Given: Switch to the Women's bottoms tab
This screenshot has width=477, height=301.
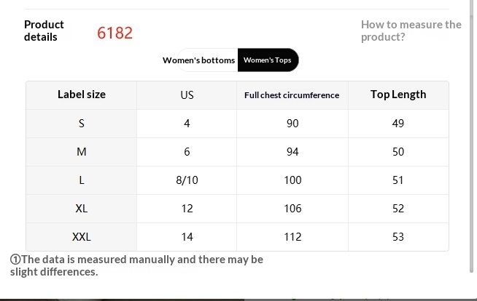Looking at the screenshot, I should click(198, 60).
